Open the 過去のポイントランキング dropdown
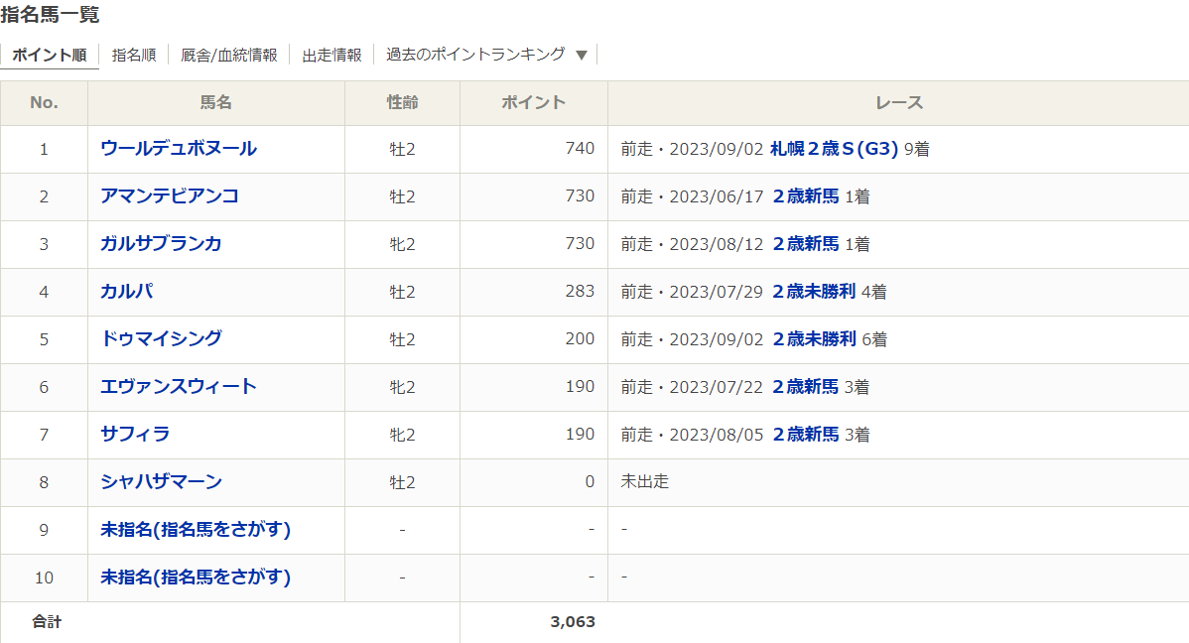Viewport: 1189px width, 643px height. coord(486,55)
